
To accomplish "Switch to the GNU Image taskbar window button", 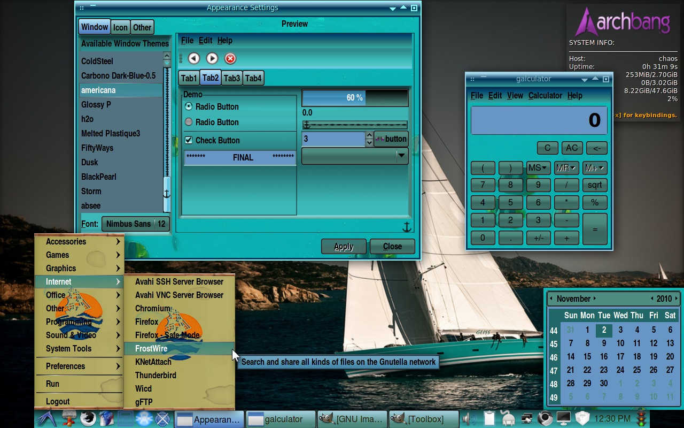I will pyautogui.click(x=352, y=419).
